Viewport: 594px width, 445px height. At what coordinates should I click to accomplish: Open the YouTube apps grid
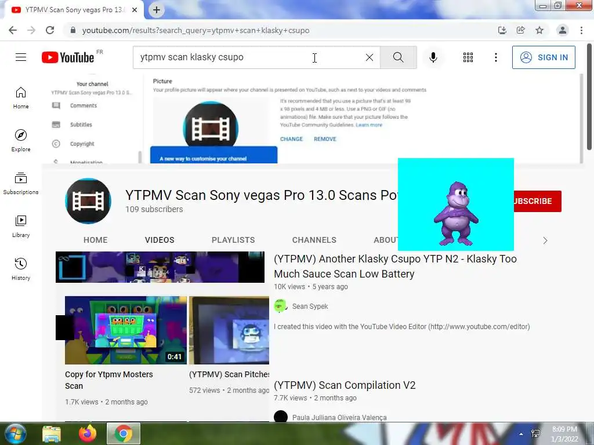pyautogui.click(x=468, y=57)
